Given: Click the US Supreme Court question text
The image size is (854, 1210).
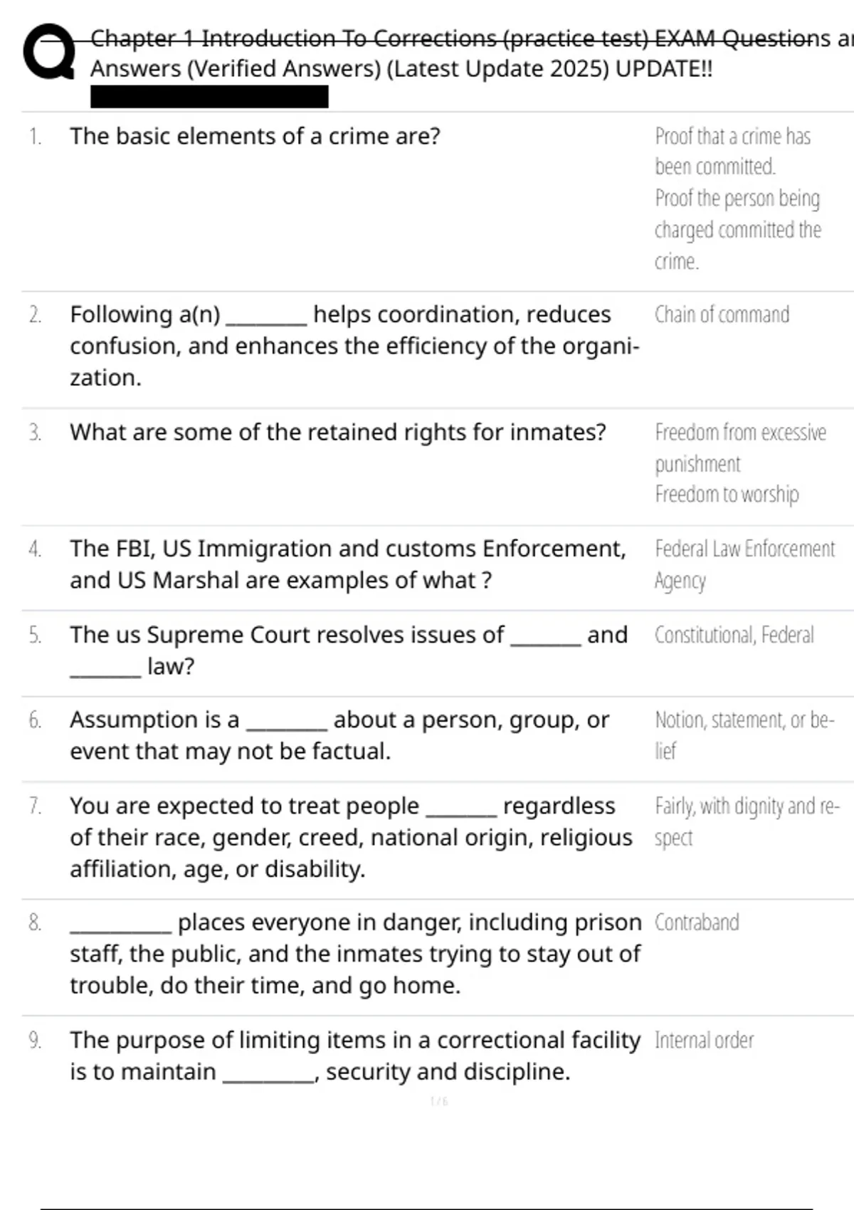Looking at the screenshot, I should pos(349,650).
